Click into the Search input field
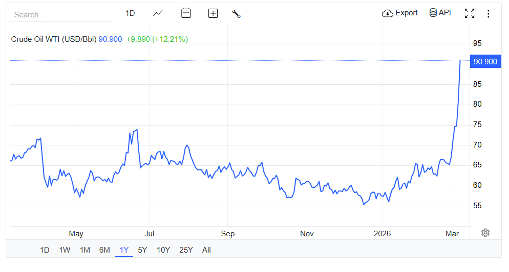 tap(60, 15)
